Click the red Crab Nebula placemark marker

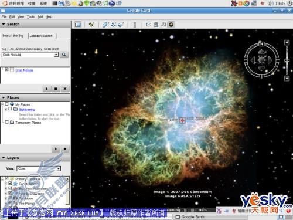(182, 120)
